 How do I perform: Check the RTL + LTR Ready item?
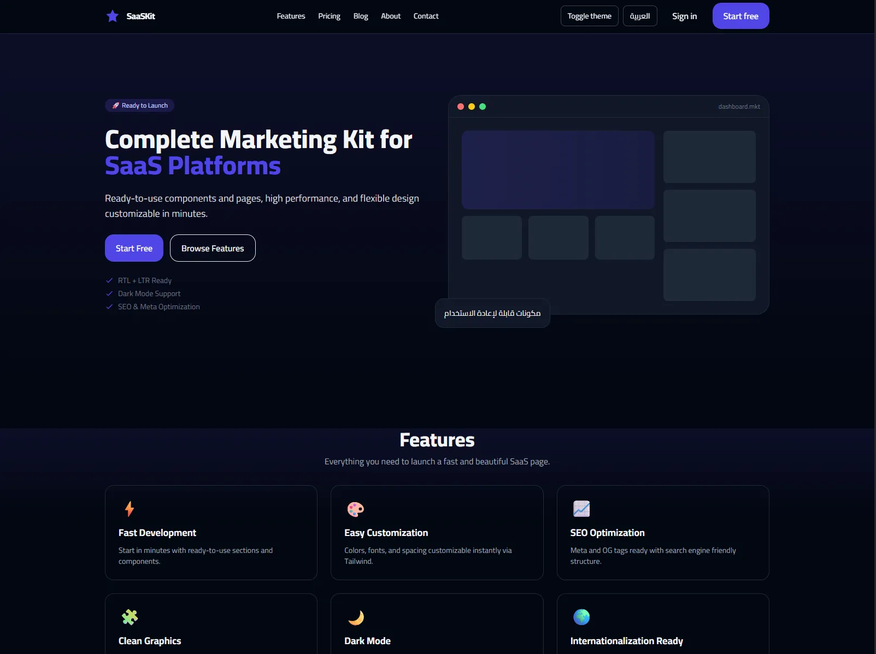click(x=109, y=280)
